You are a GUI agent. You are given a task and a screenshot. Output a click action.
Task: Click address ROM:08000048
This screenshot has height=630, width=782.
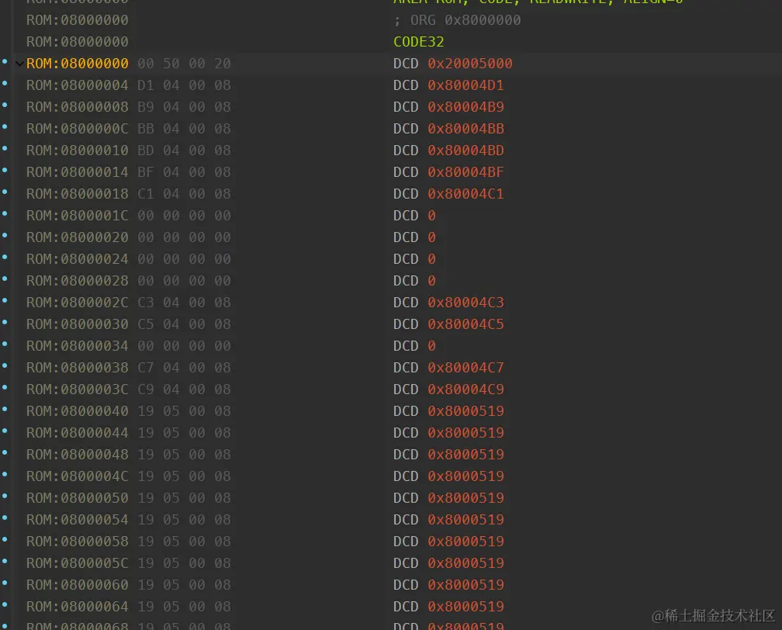point(78,455)
